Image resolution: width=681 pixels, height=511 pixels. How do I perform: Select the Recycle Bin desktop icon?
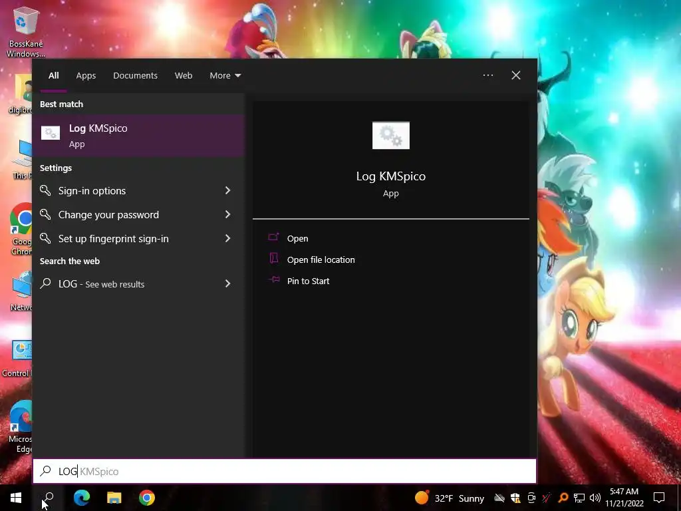(x=26, y=32)
